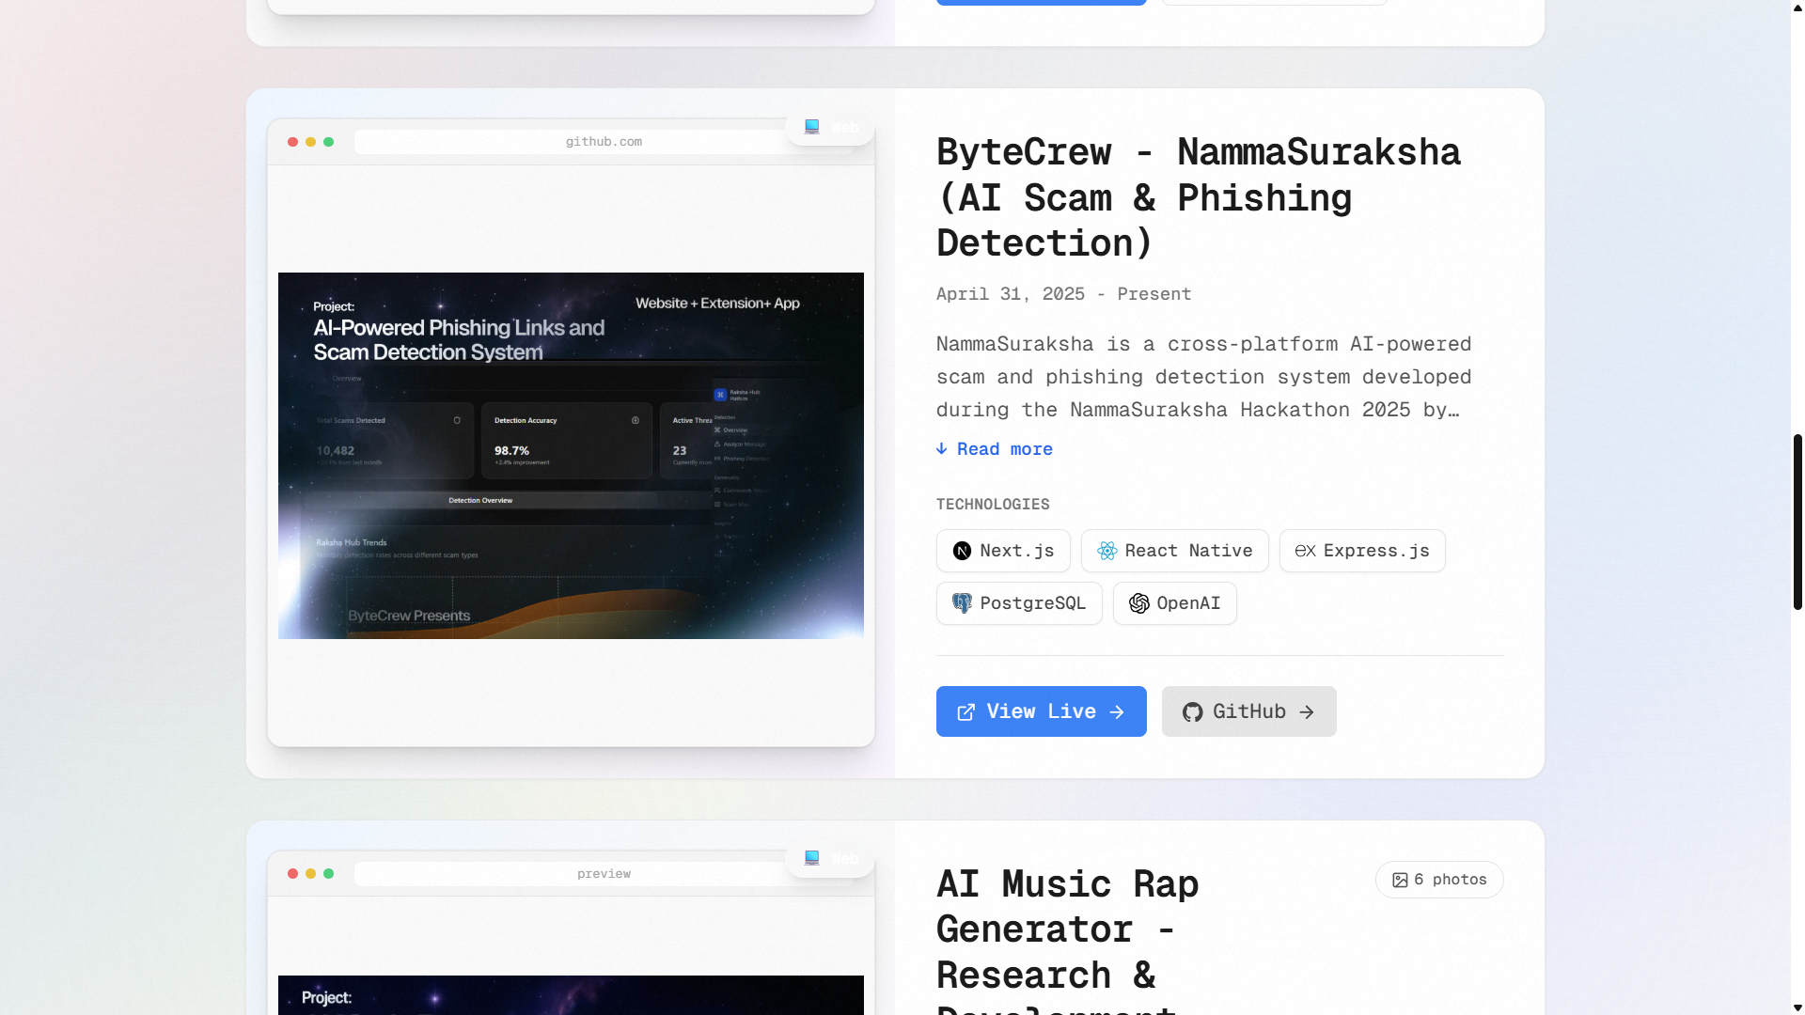Click the page's vertical scrollbar thumb

1797,522
